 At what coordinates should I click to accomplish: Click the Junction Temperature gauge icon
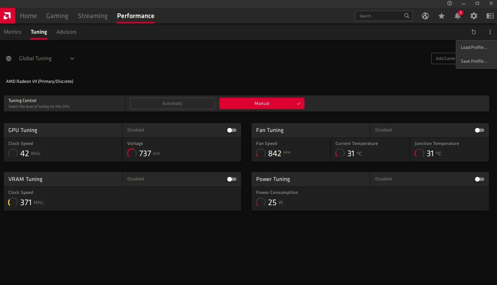[x=419, y=153]
